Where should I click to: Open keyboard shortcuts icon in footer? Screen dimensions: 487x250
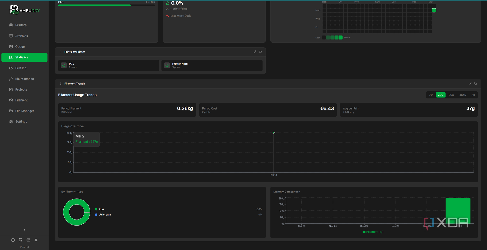pyautogui.click(x=28, y=240)
